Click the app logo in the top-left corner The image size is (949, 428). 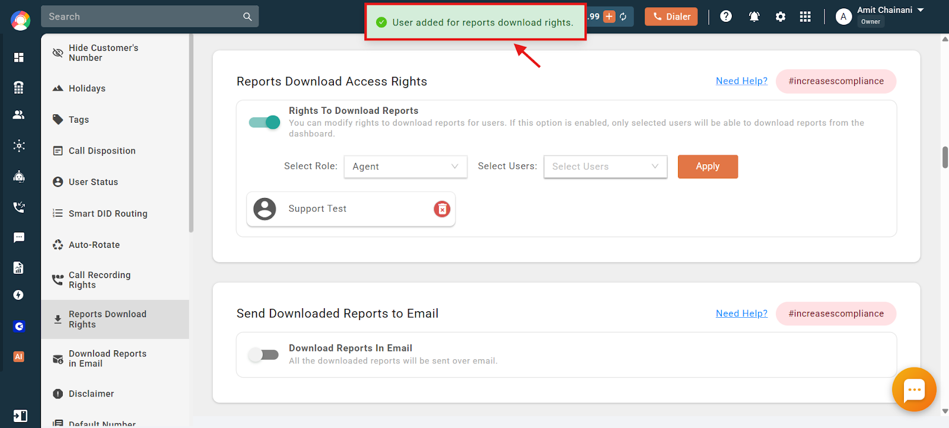(x=20, y=20)
